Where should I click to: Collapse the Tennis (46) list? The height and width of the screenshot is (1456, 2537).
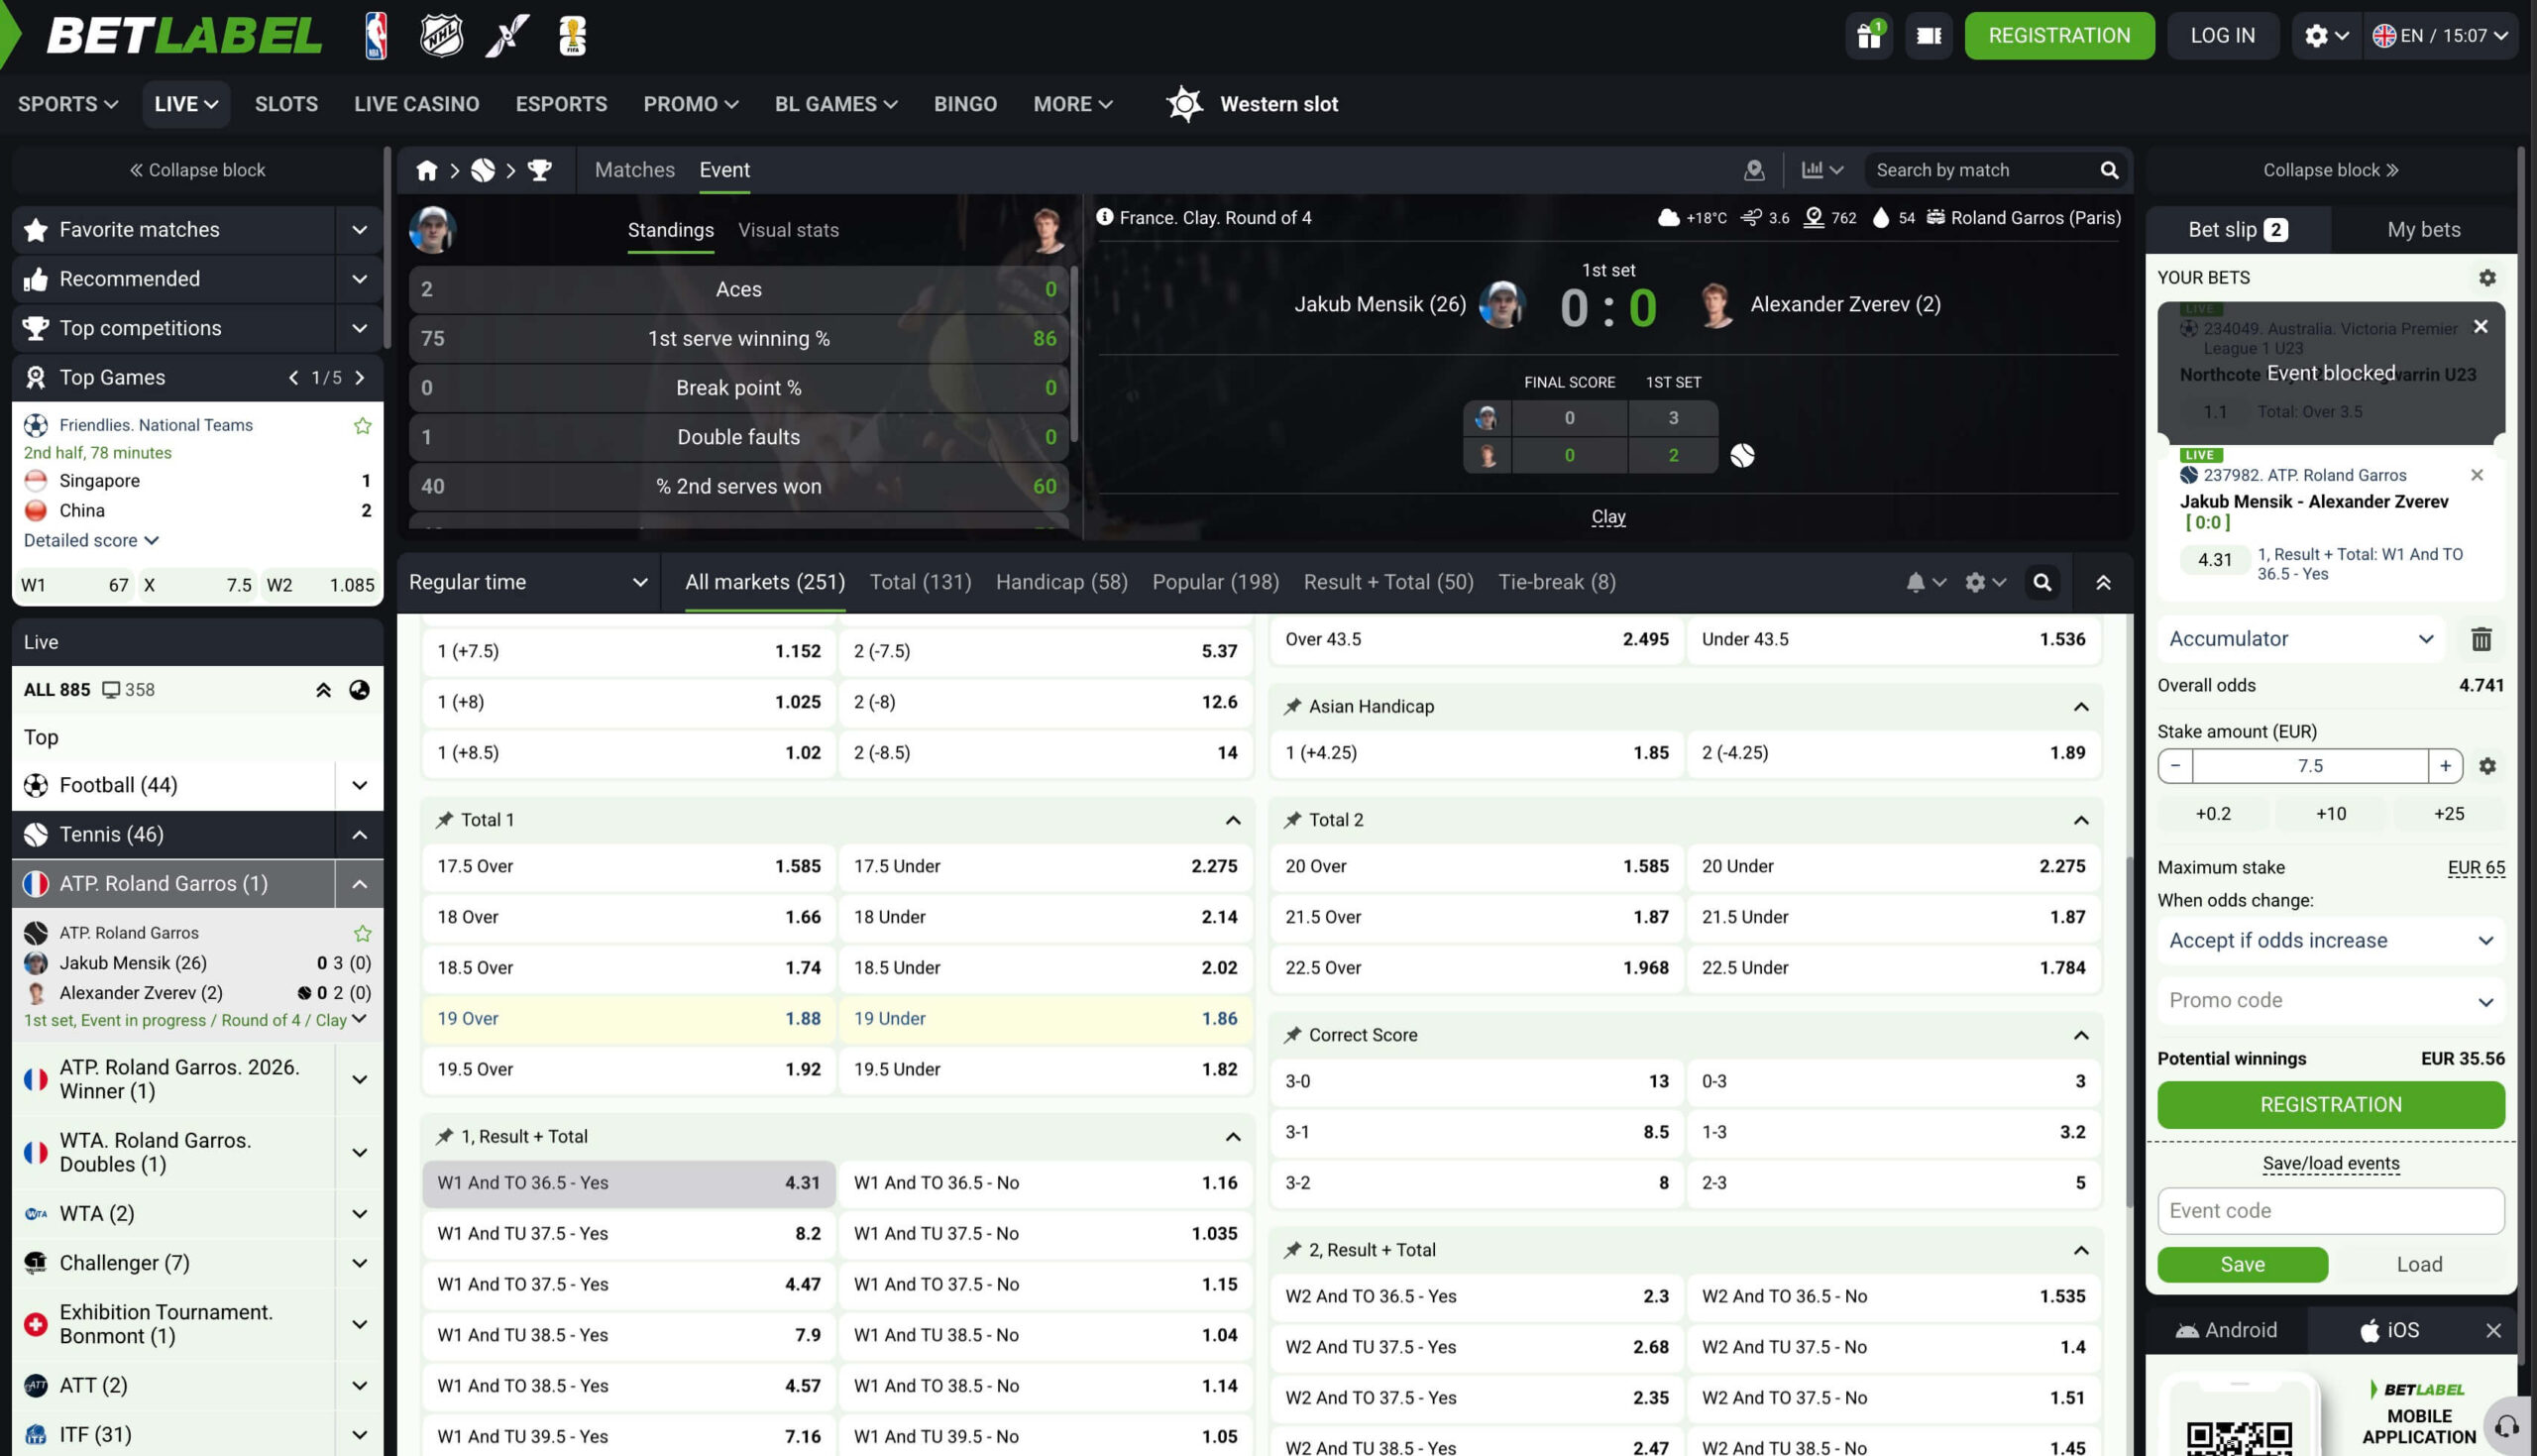pyautogui.click(x=359, y=835)
